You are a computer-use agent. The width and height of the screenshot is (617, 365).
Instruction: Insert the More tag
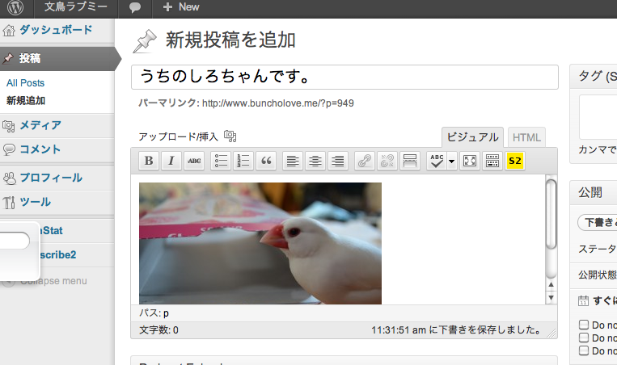(x=410, y=161)
